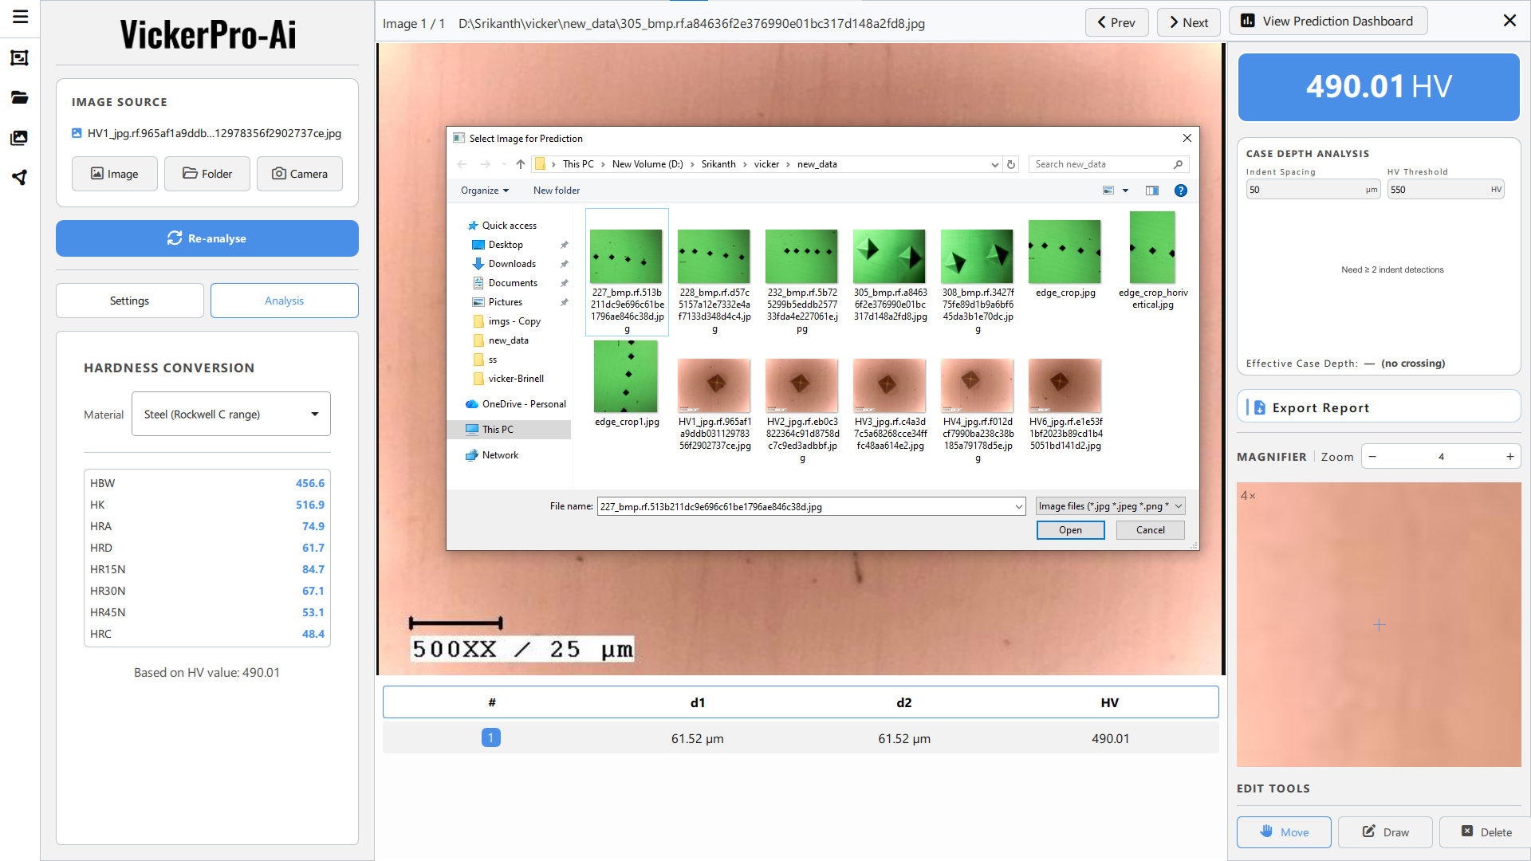Open the Image files type filter dropdown
Screen dimensions: 1531x861
point(1110,506)
